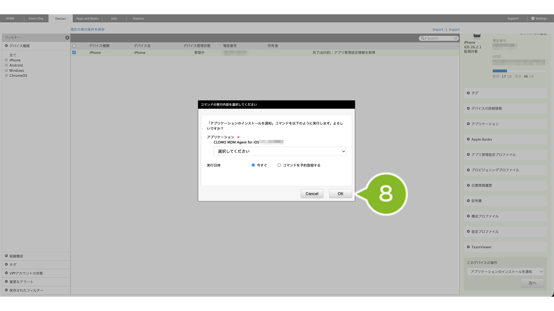Open the 選択してください application dropdown
Screen dimensions: 554x311
tap(279, 151)
